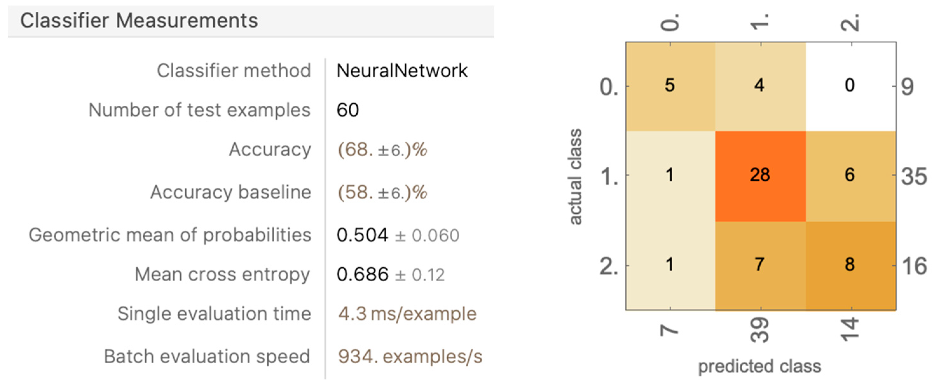933x380 pixels.
Task: Select the 68 percent accuracy value
Action: click(x=382, y=149)
